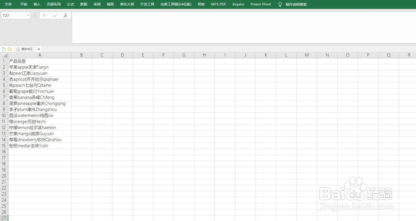
Task: Select cell 香蕉banana赤峰Chifeng
Action: click(40, 98)
